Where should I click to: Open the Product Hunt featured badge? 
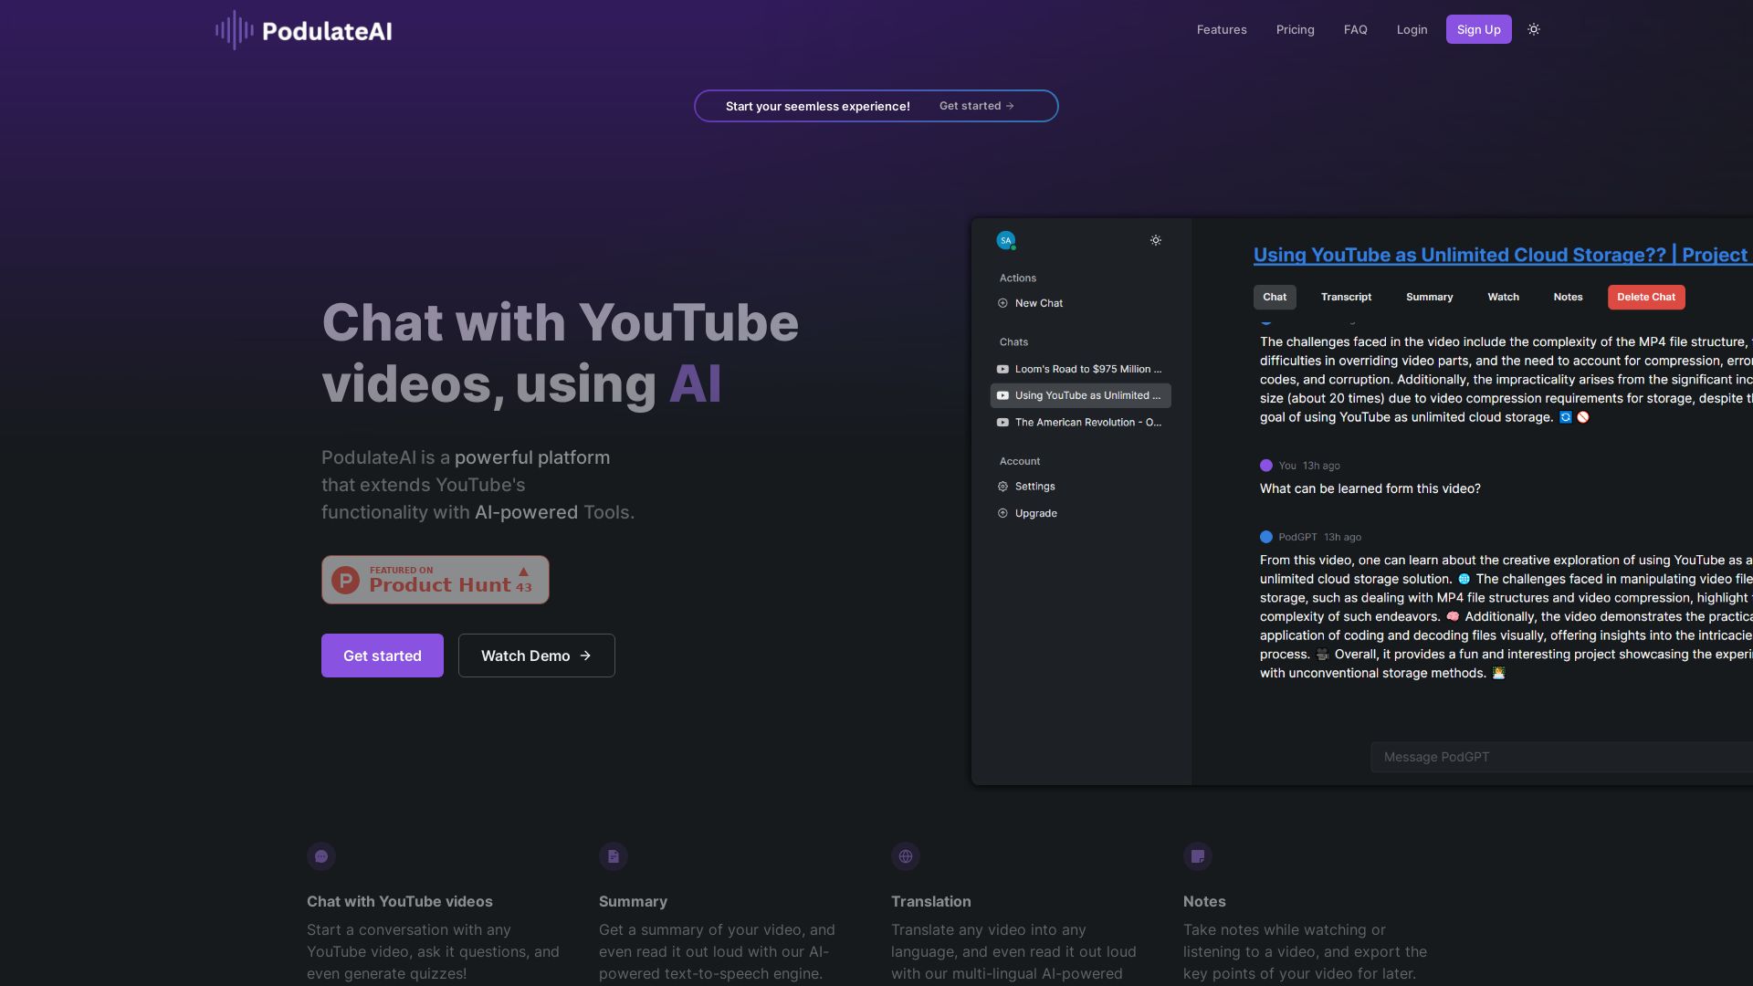(435, 580)
